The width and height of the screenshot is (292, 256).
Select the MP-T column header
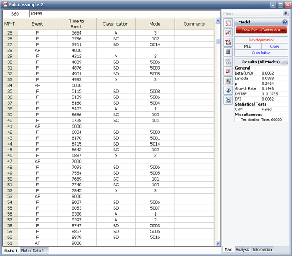pos(10,24)
